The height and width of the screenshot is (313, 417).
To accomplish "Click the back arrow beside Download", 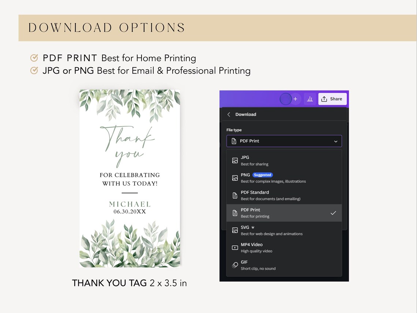I will (x=229, y=115).
